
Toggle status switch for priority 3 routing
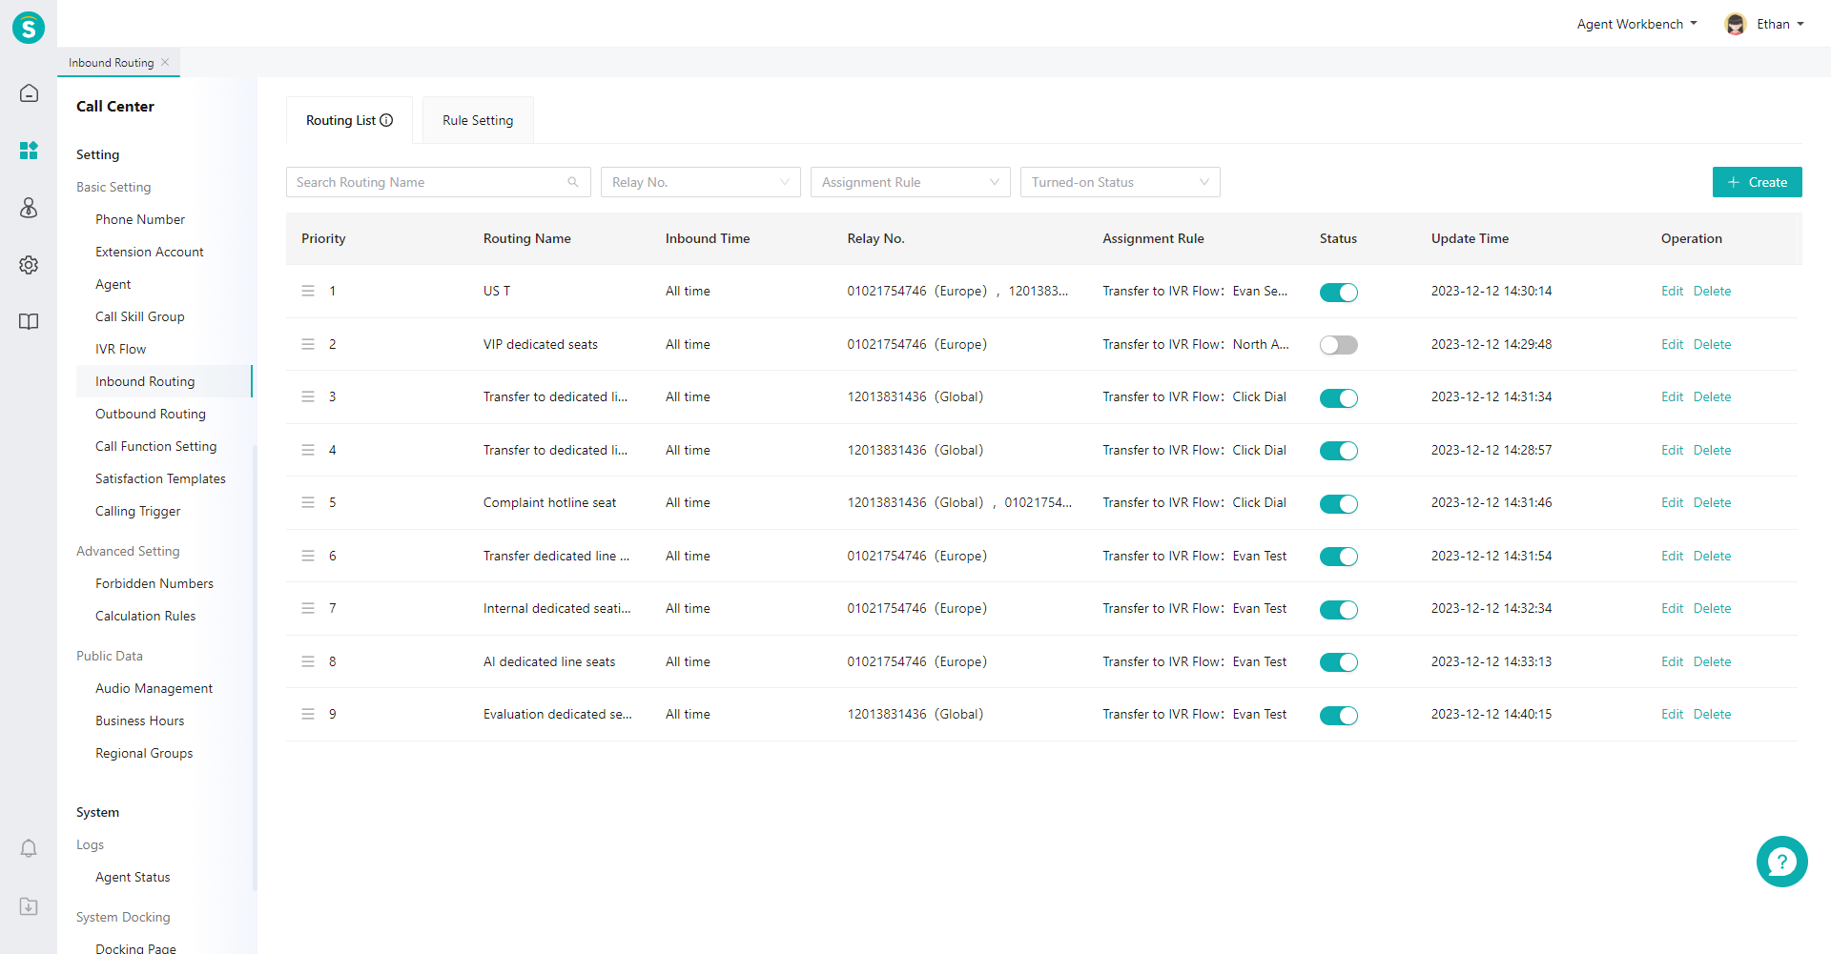pyautogui.click(x=1338, y=398)
